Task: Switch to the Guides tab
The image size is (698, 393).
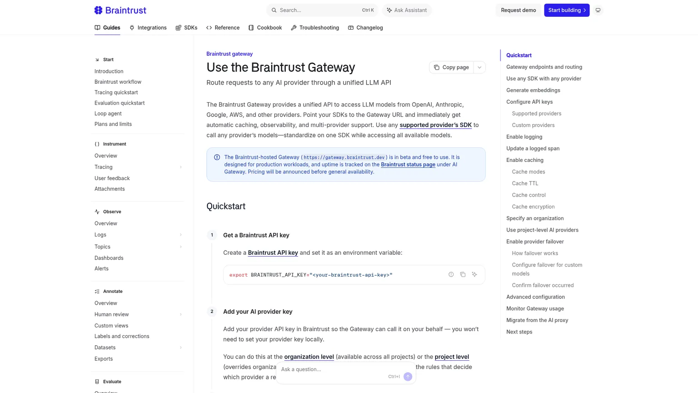Action: tap(107, 28)
